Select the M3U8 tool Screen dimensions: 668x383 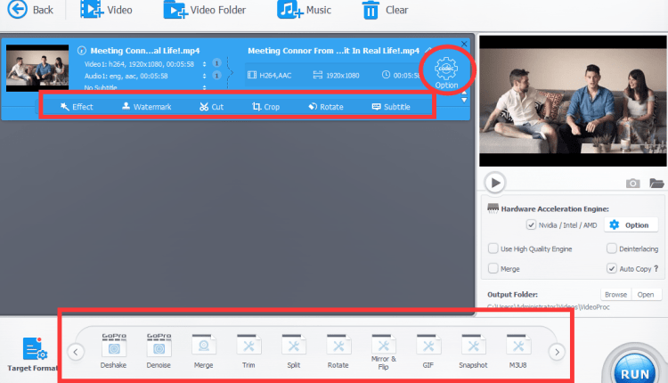pyautogui.click(x=517, y=347)
